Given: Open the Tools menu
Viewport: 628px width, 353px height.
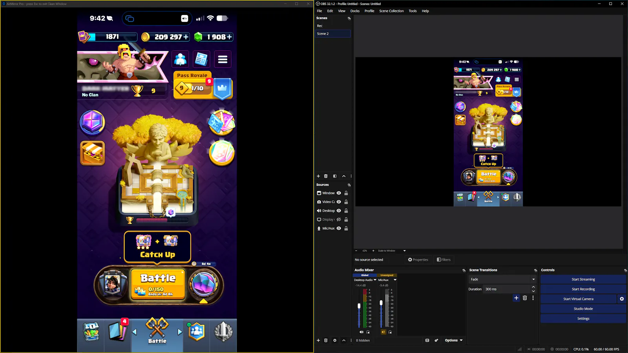Looking at the screenshot, I should click(x=413, y=11).
